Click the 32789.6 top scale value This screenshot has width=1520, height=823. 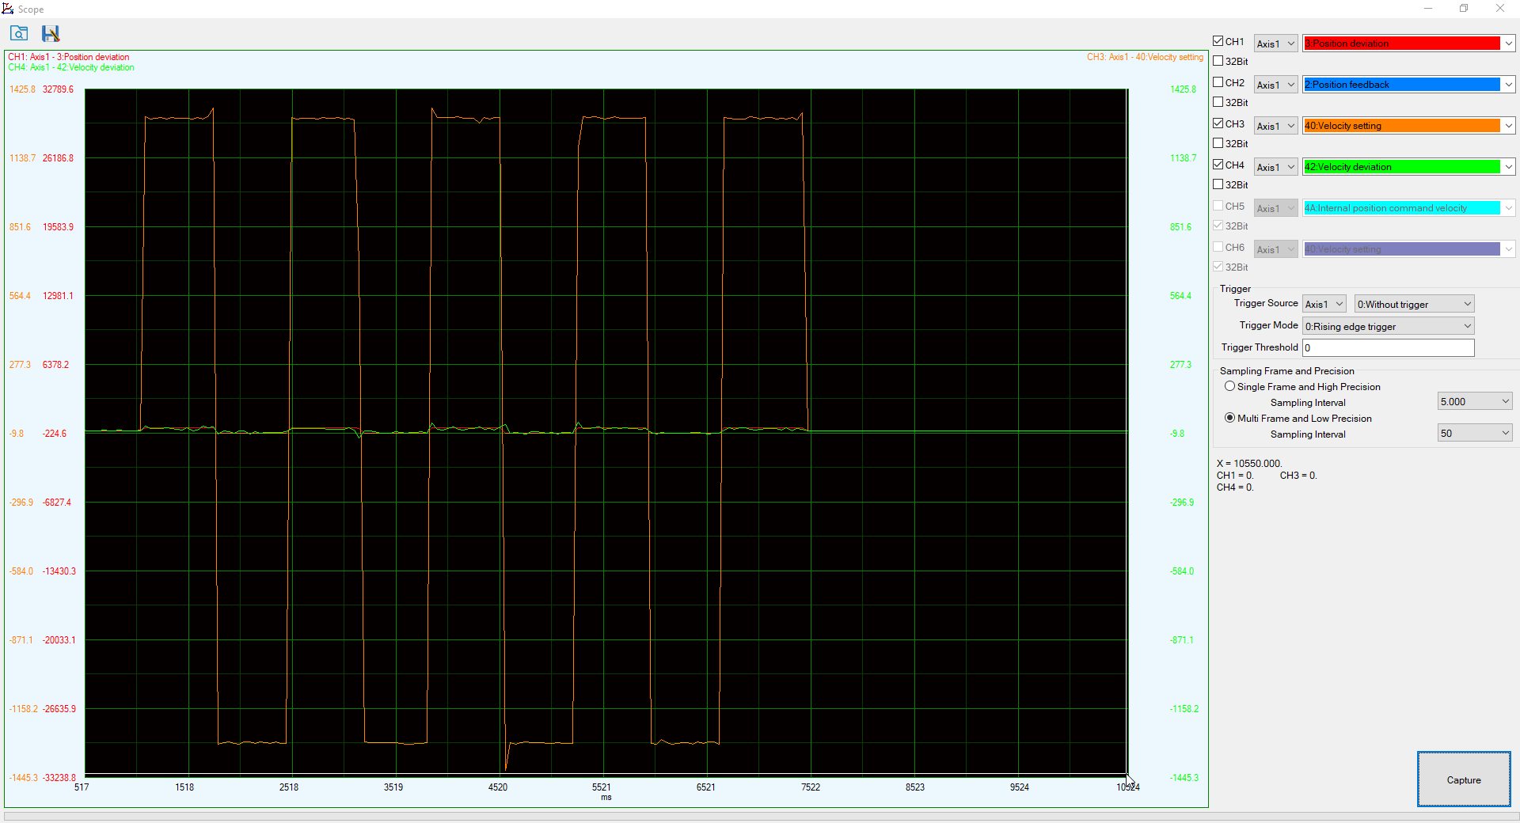58,89
